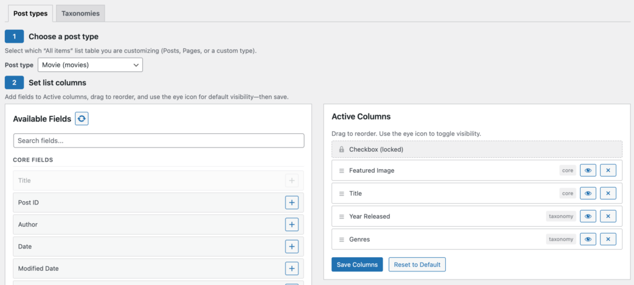Add Author field with plus icon
The height and width of the screenshot is (285, 634).
(292, 224)
